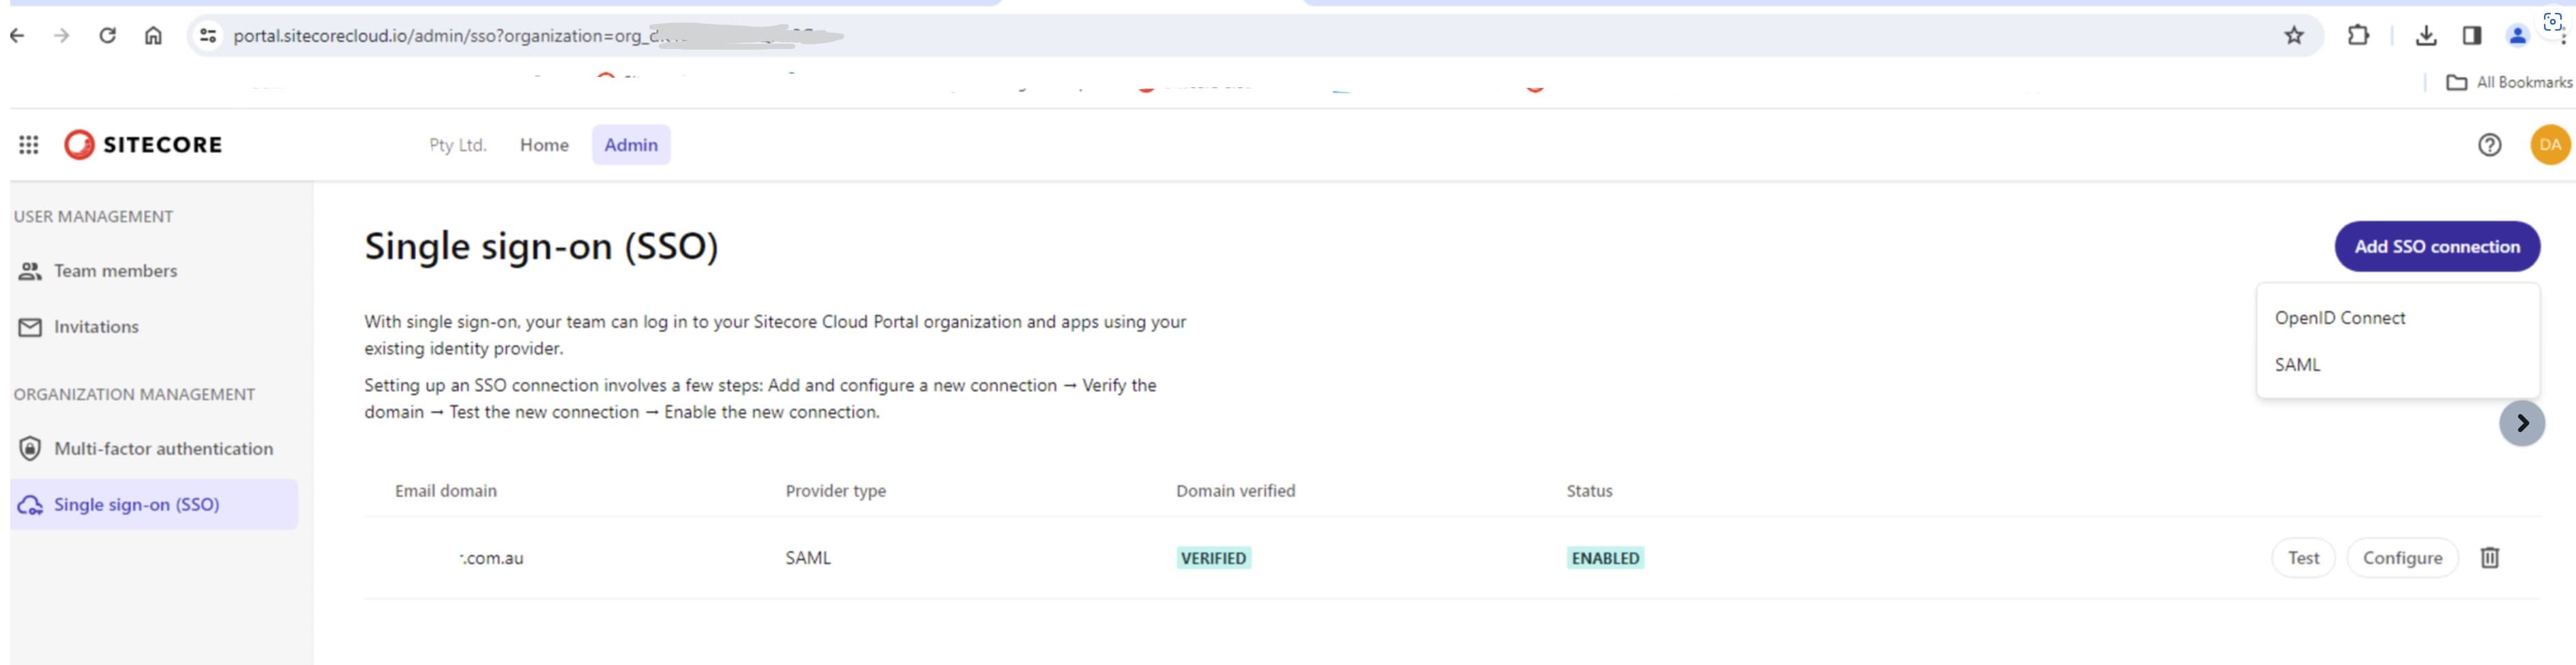Click the round next arrow button
This screenshot has width=2576, height=665.
tap(2521, 423)
